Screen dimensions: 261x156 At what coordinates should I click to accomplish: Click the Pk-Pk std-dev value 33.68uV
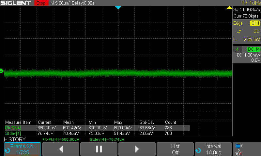147,128
